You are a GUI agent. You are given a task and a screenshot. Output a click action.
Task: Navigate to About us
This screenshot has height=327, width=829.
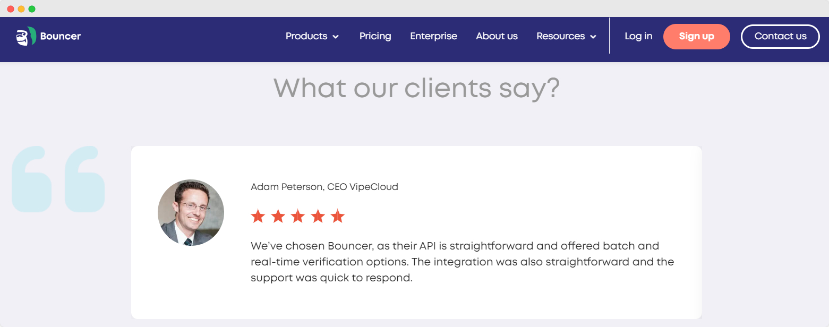pos(497,36)
